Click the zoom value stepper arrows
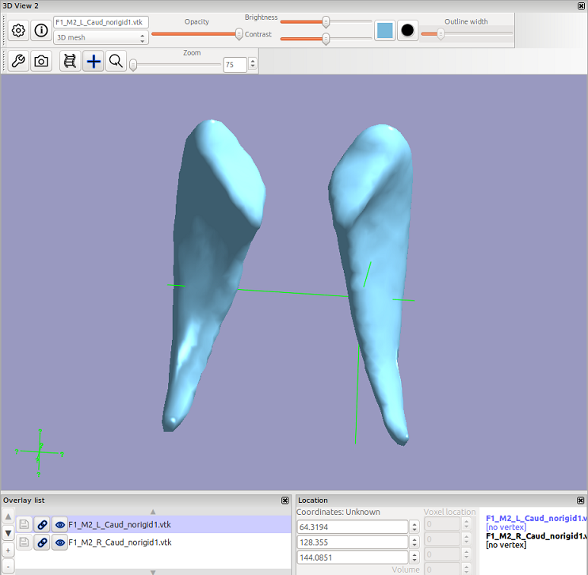 [x=253, y=65]
